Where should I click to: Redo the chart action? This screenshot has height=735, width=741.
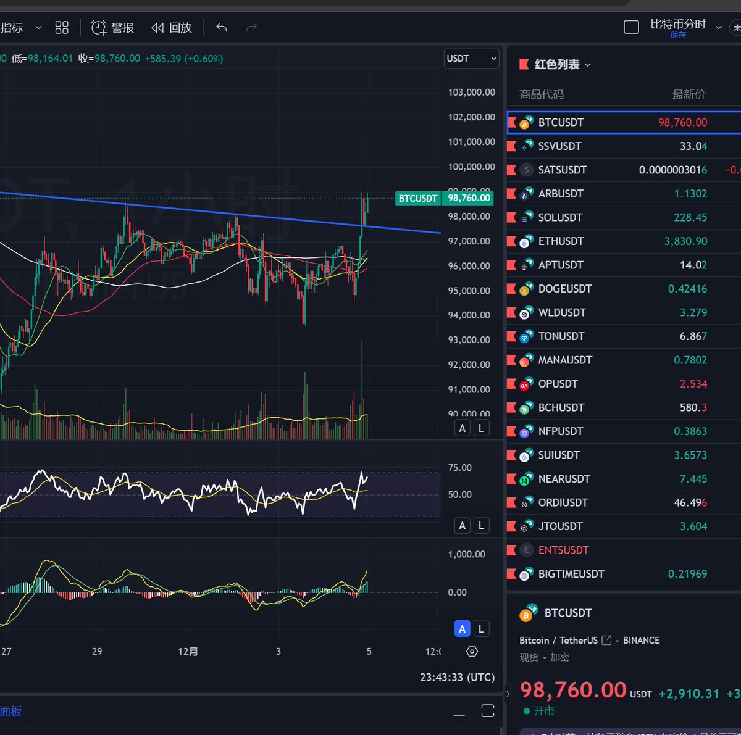pyautogui.click(x=251, y=27)
